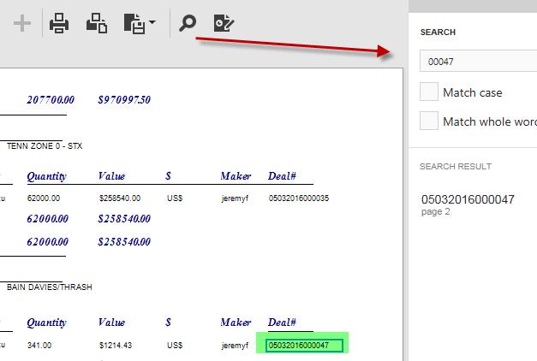537x361 pixels.
Task: Click the print layout icon
Action: pyautogui.click(x=96, y=23)
